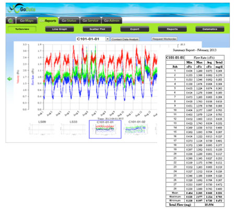
Task: Select the LS09 chart thumbnail
Action: pos(42,128)
